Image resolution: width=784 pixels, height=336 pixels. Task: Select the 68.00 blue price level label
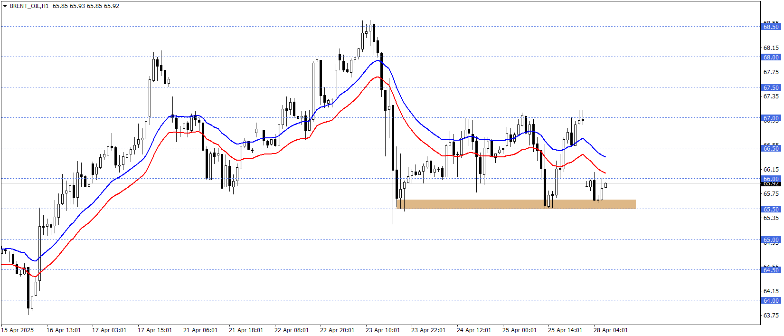point(771,57)
